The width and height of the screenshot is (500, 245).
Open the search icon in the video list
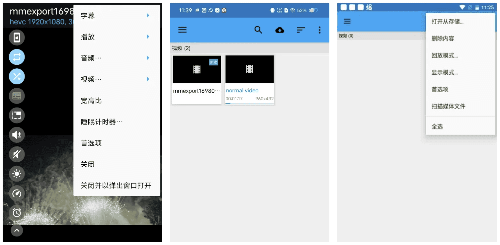tap(258, 30)
